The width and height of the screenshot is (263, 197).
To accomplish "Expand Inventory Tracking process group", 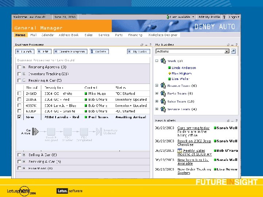I will pos(24,74).
